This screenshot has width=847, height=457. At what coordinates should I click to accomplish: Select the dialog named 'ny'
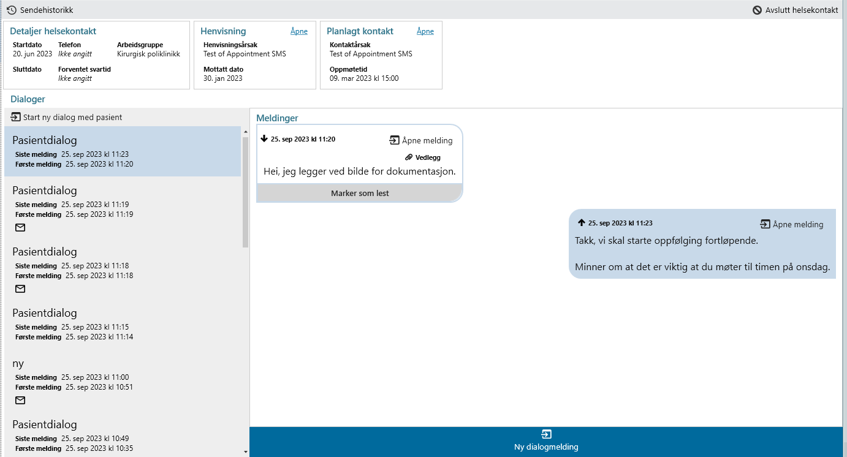pyautogui.click(x=123, y=374)
